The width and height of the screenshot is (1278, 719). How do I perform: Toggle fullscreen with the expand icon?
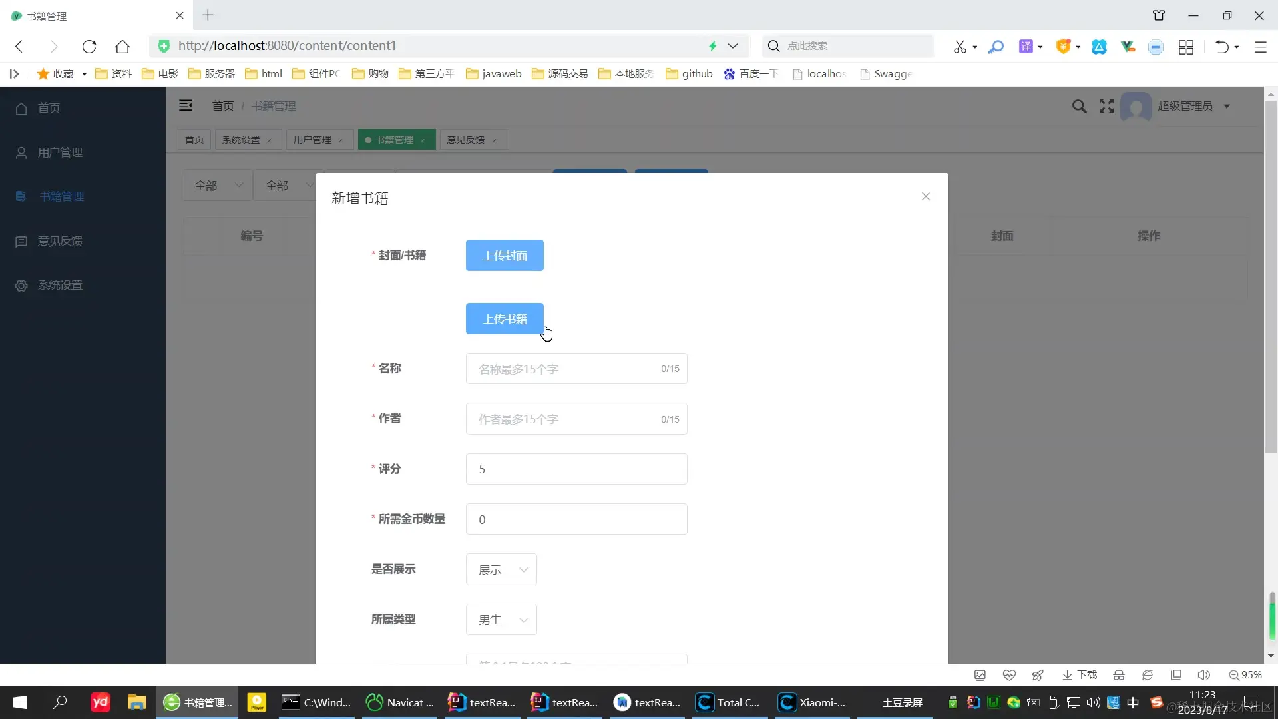coord(1106,106)
